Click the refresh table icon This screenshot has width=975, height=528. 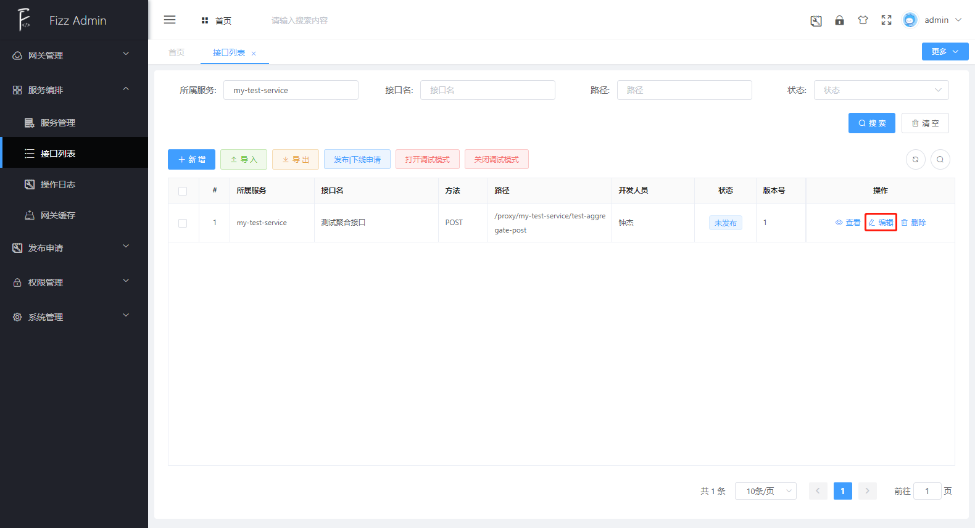[915, 159]
